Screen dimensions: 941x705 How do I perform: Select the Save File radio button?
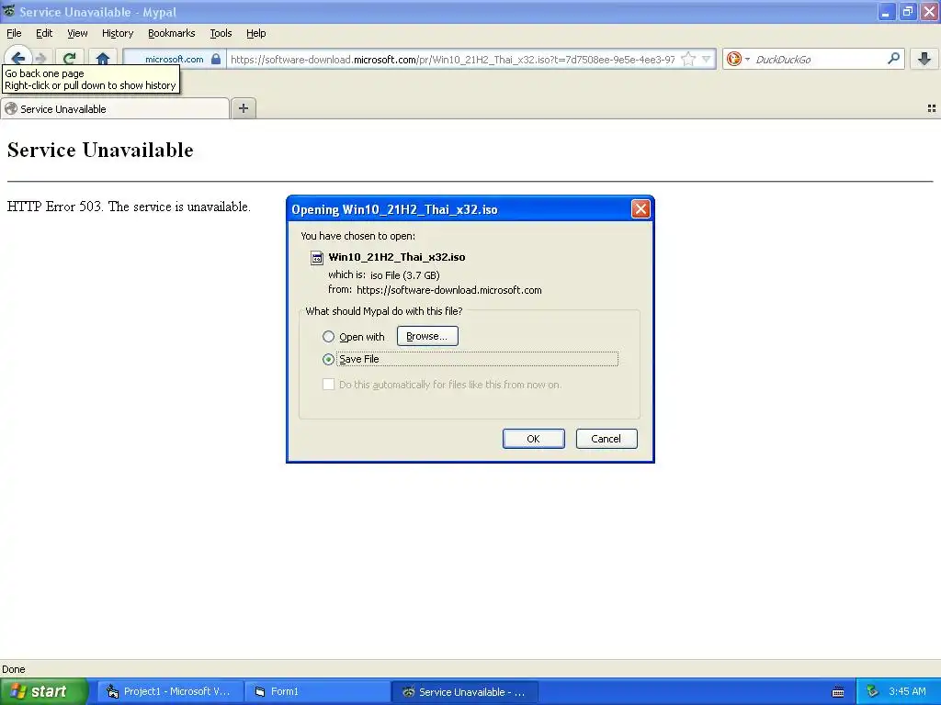coord(328,359)
